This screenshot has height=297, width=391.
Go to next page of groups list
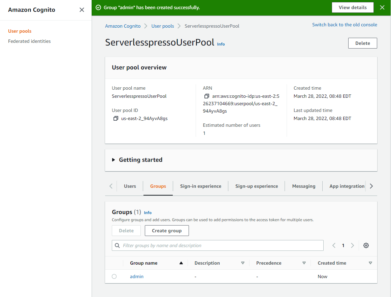pos(352,245)
